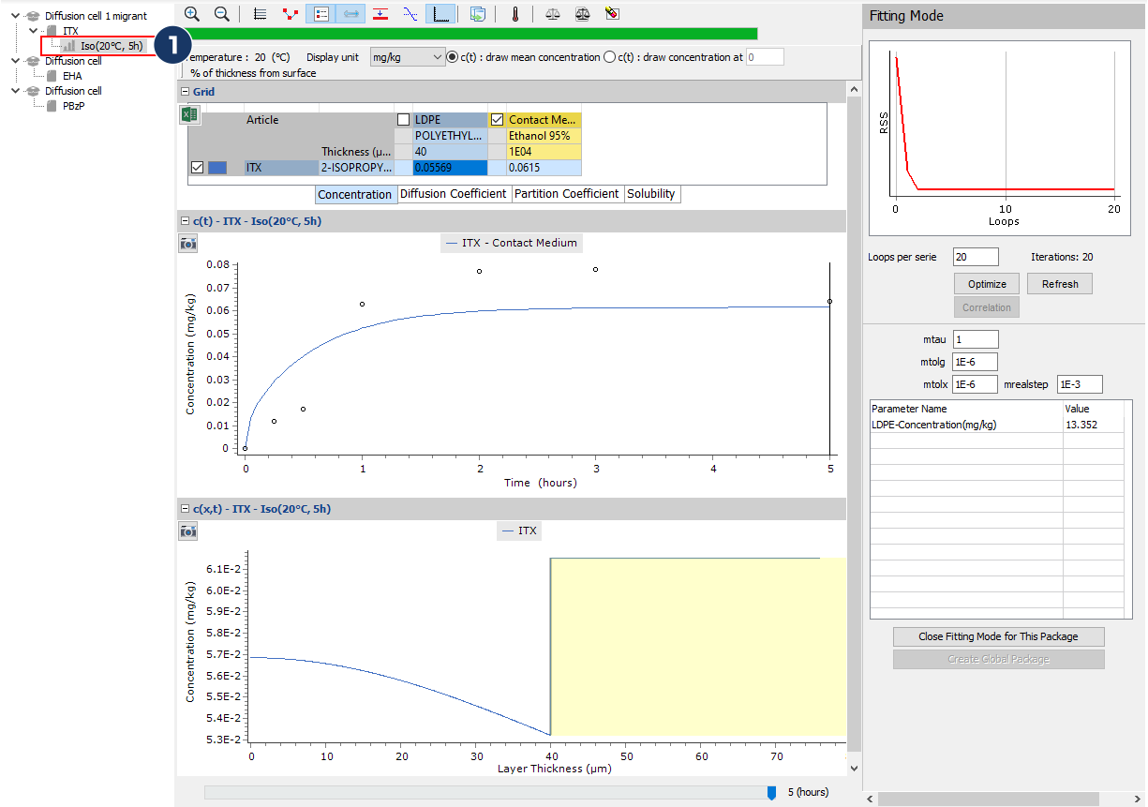Click the red line with markers toolbar icon
Viewport: 1148px width, 807px height.
pyautogui.click(x=291, y=14)
